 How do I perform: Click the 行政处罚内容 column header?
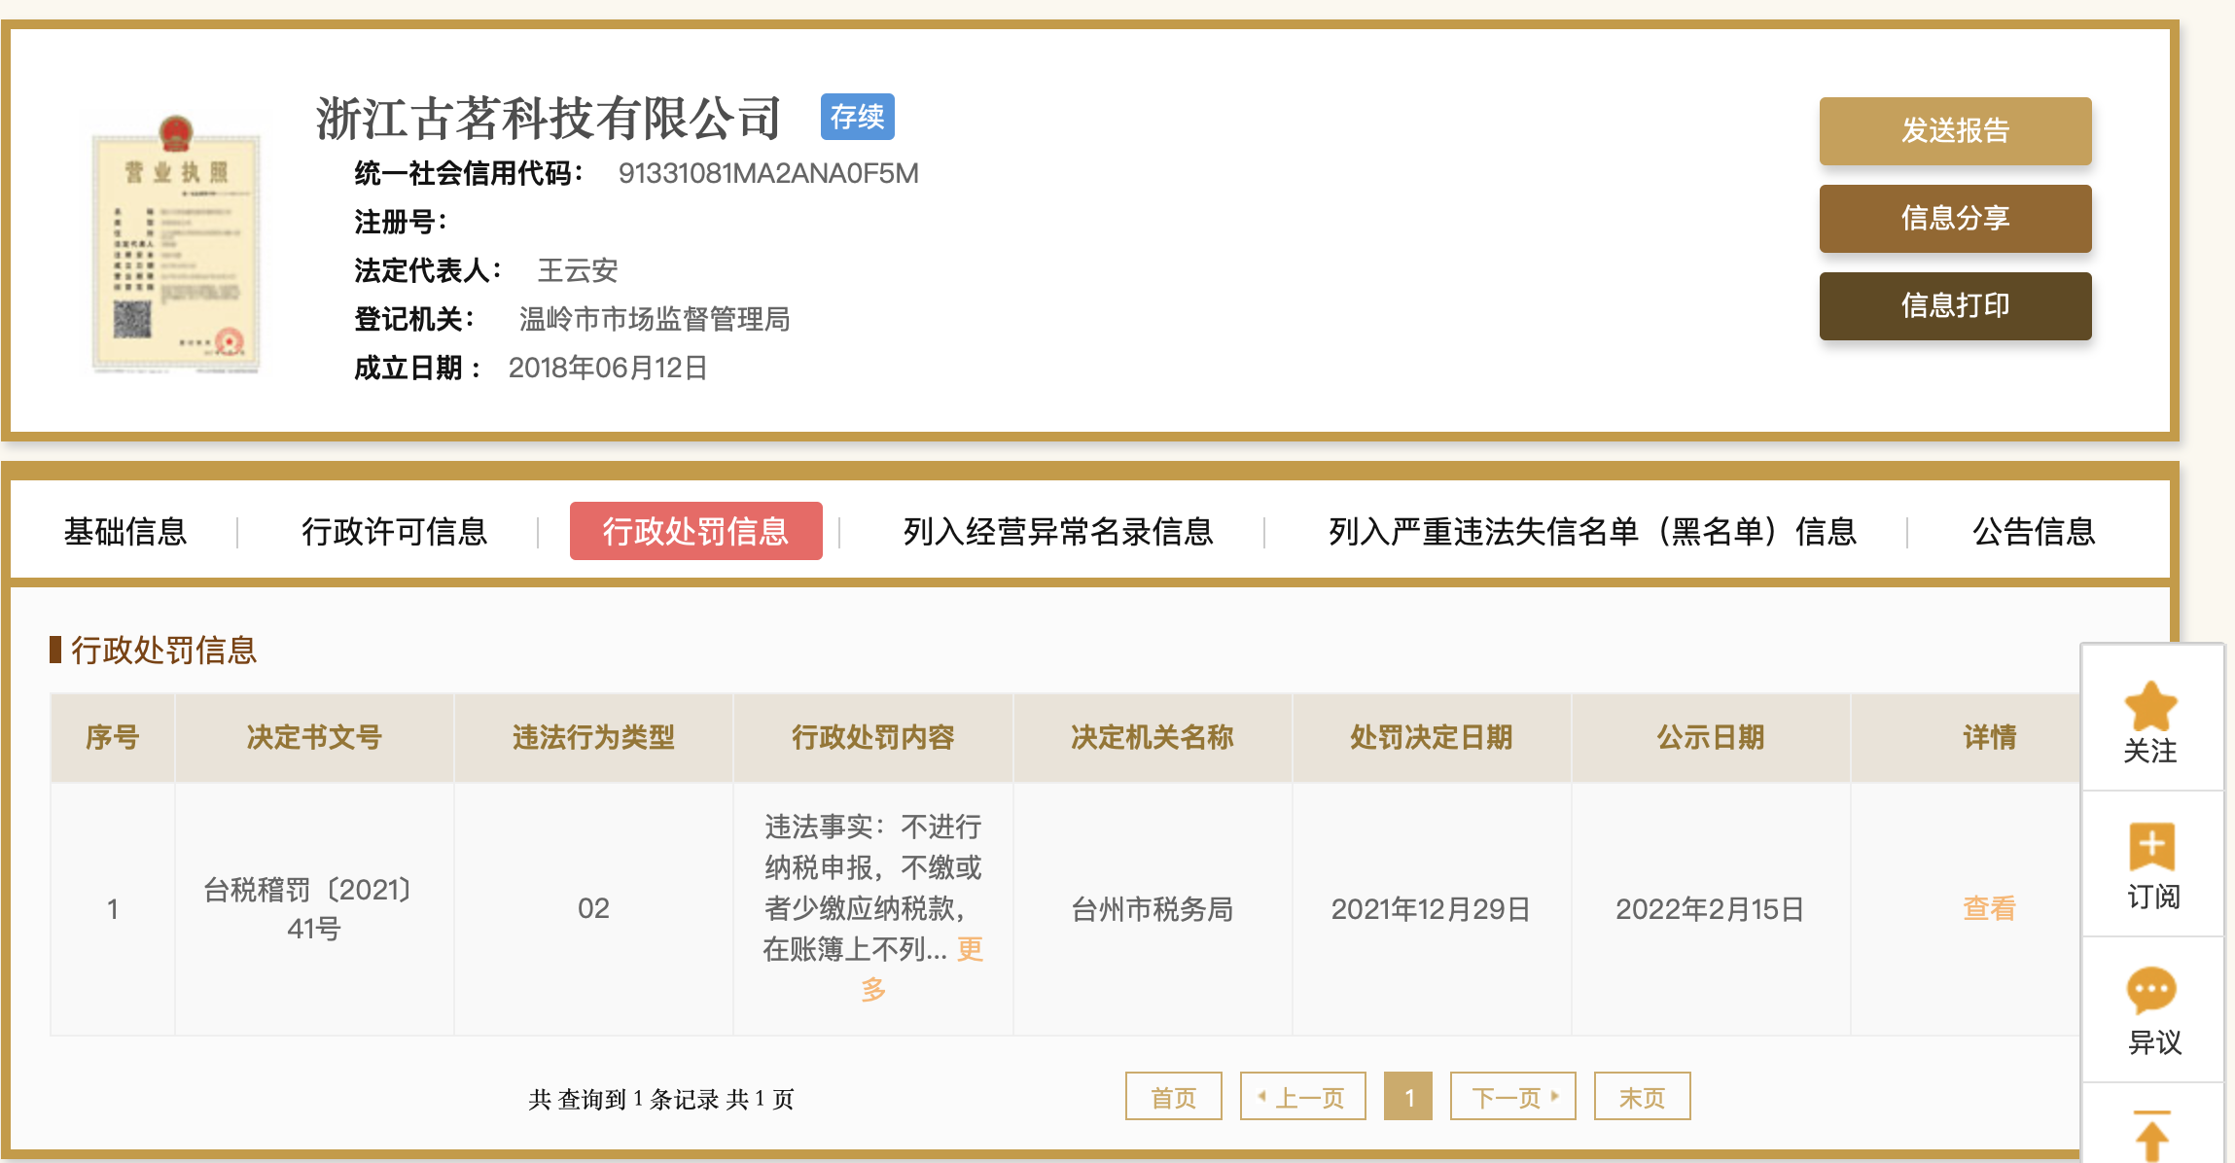[873, 737]
